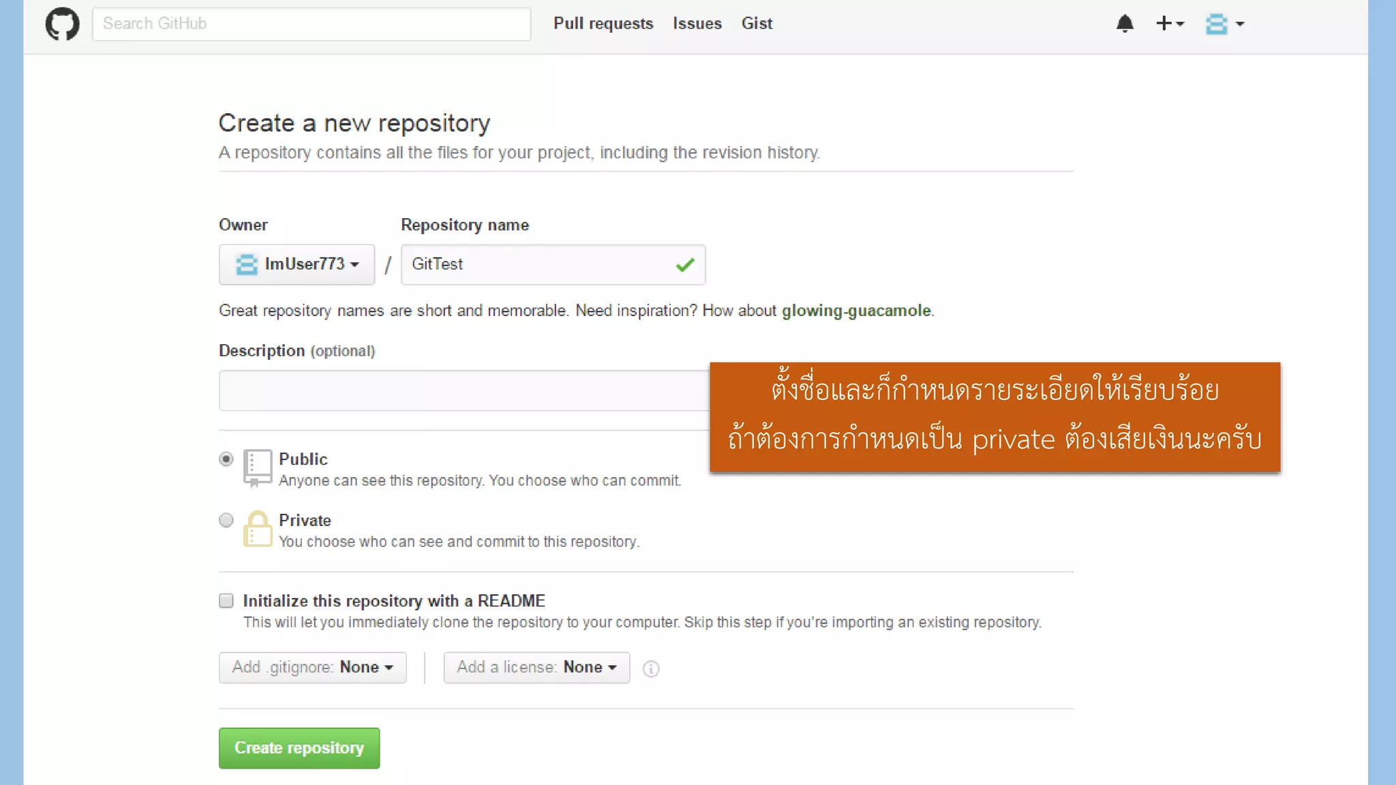The width and height of the screenshot is (1396, 785).
Task: Expand the ImUser773 owner dropdown
Action: coord(297,264)
